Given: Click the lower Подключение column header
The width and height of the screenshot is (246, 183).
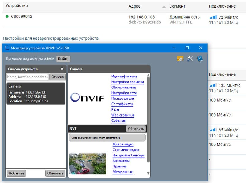Looking at the screenshot, I should [222, 74].
